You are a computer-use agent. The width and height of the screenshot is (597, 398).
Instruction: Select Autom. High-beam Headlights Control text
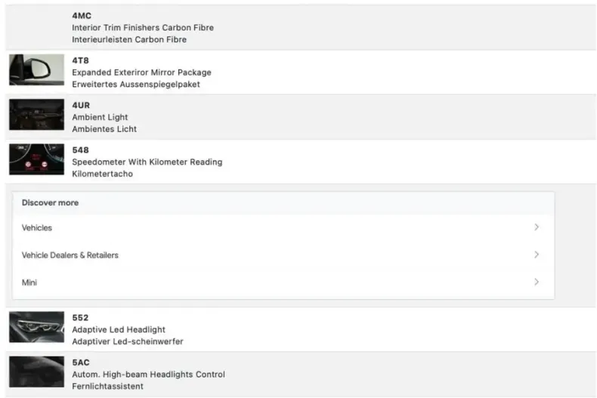(148, 375)
